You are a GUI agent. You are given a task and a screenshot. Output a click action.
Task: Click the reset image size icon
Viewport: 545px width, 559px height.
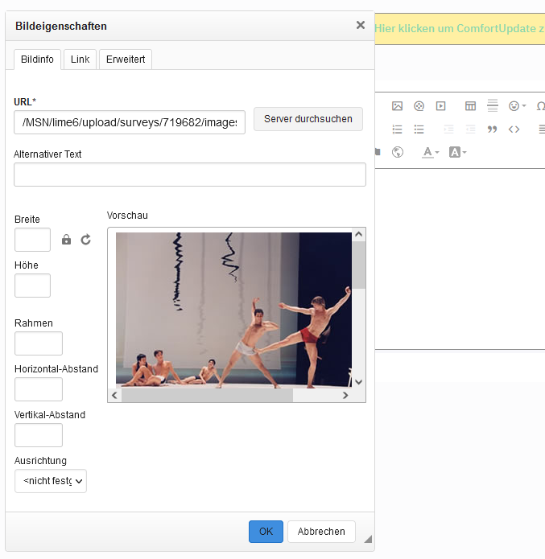[x=86, y=240]
